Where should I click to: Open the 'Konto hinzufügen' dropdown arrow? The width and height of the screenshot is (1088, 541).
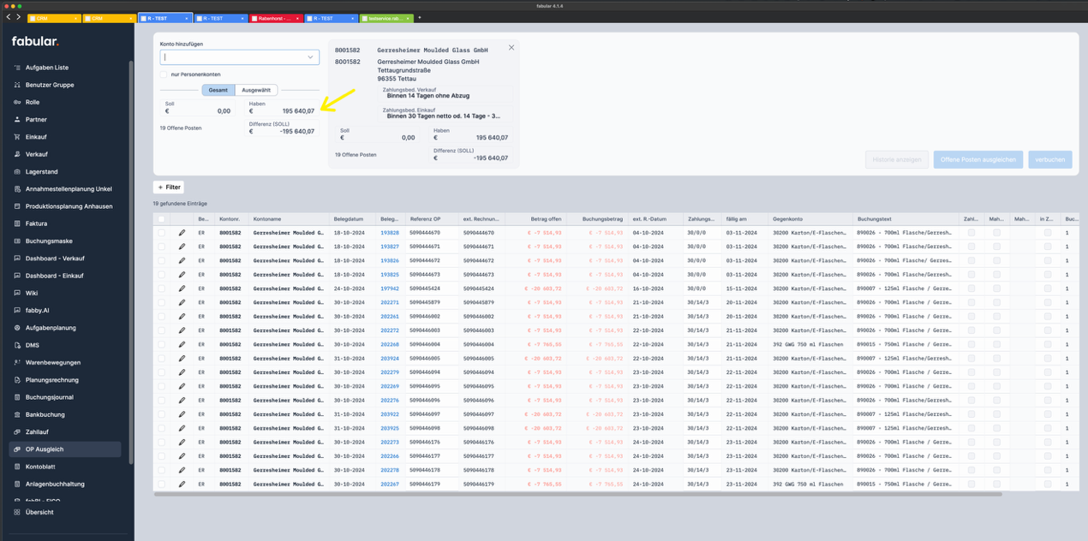(310, 57)
